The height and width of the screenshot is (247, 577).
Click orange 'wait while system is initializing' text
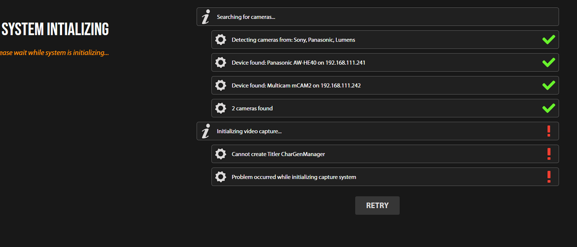61,53
